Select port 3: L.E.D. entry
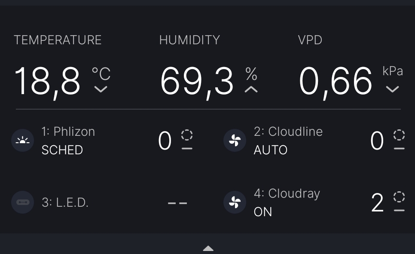The height and width of the screenshot is (254, 415). point(65,202)
